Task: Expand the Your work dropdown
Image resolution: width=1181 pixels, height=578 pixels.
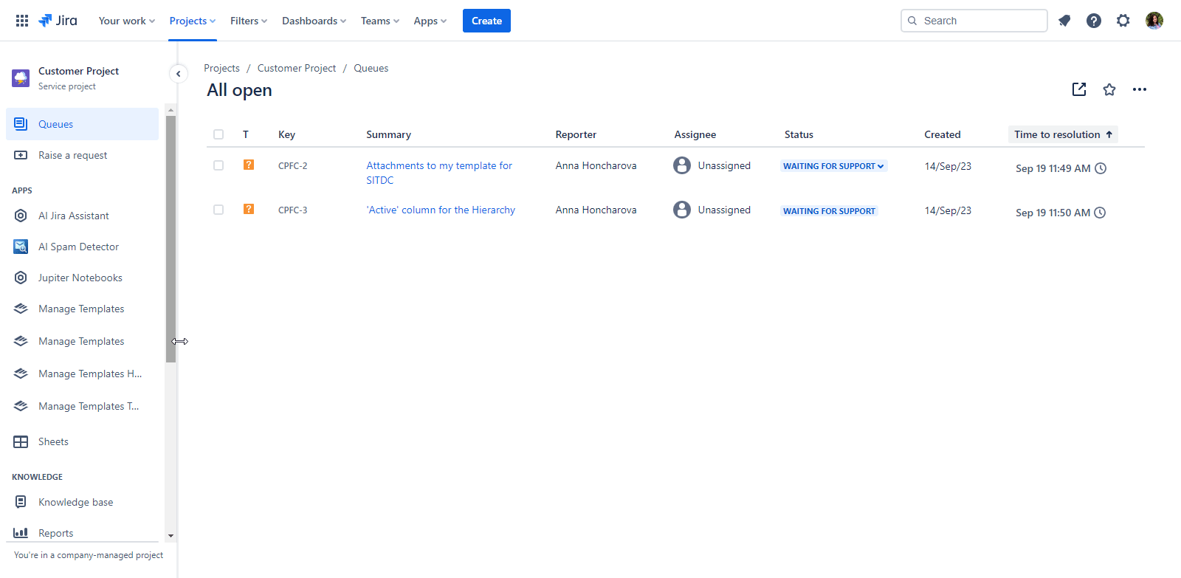Action: pos(126,21)
